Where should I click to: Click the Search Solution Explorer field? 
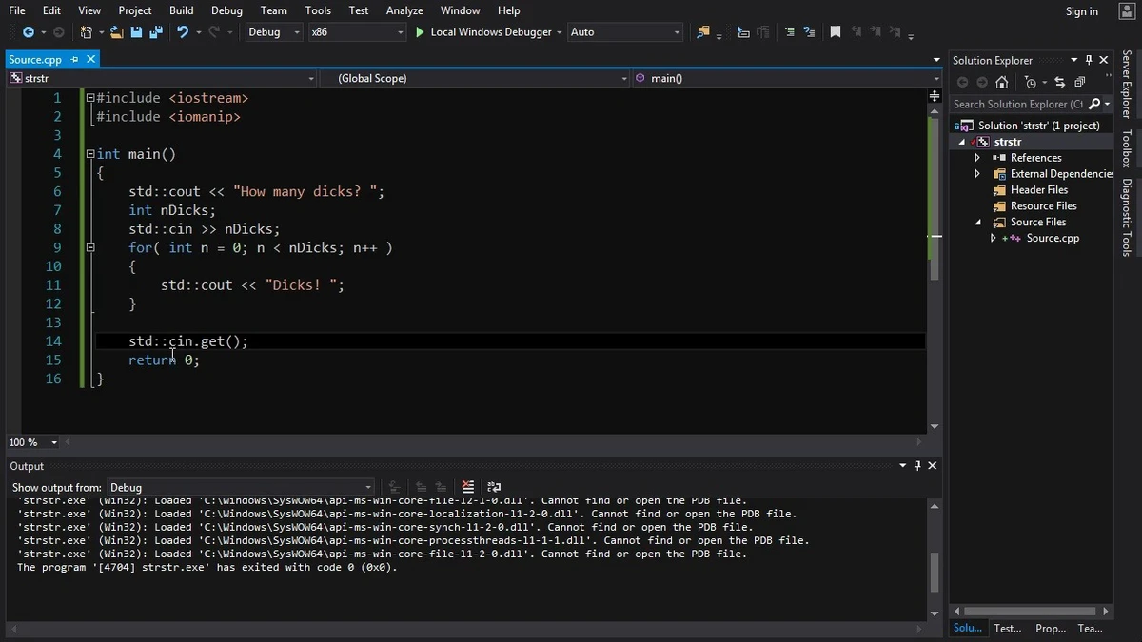point(1017,104)
